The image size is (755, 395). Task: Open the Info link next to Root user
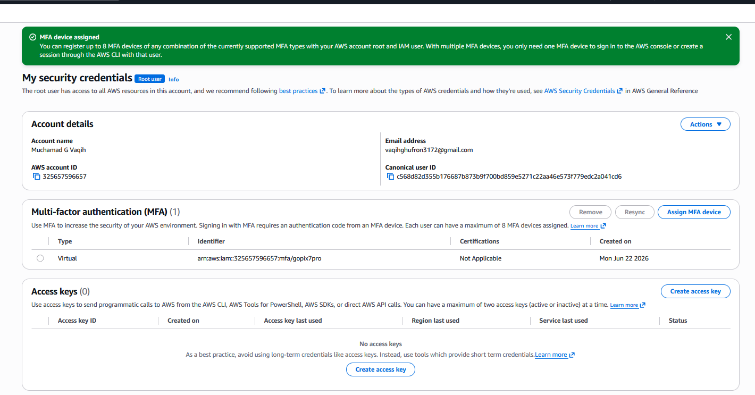coord(174,79)
